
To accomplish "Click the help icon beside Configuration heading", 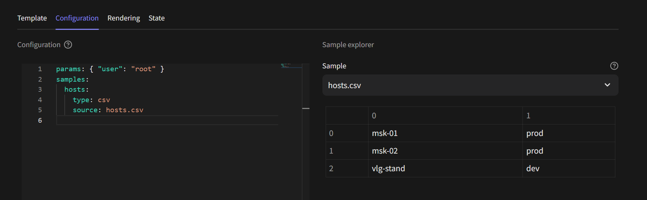I will [x=68, y=45].
